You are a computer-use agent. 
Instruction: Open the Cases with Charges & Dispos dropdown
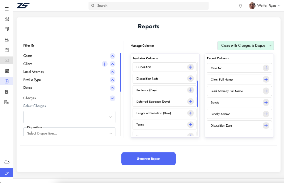tap(245, 45)
